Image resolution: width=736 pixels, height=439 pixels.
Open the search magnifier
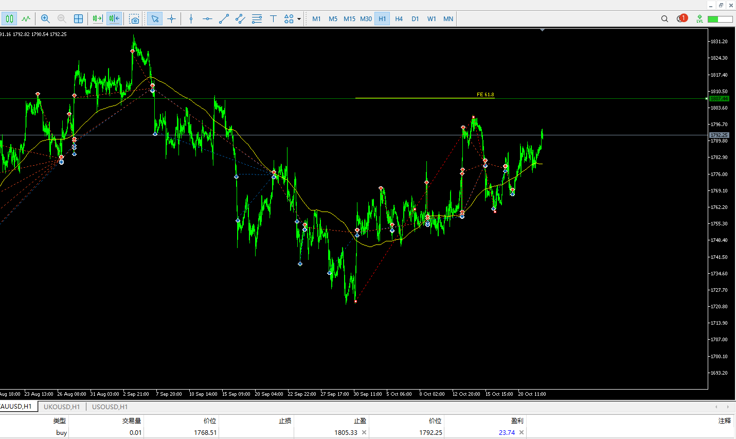pos(665,19)
